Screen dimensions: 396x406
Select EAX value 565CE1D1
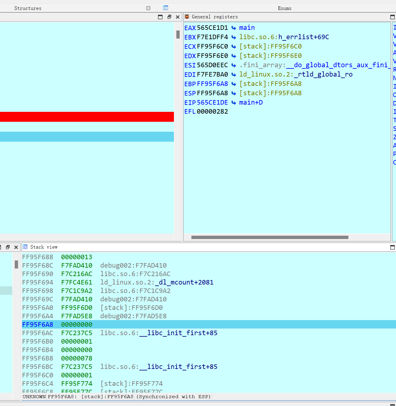[x=212, y=28]
